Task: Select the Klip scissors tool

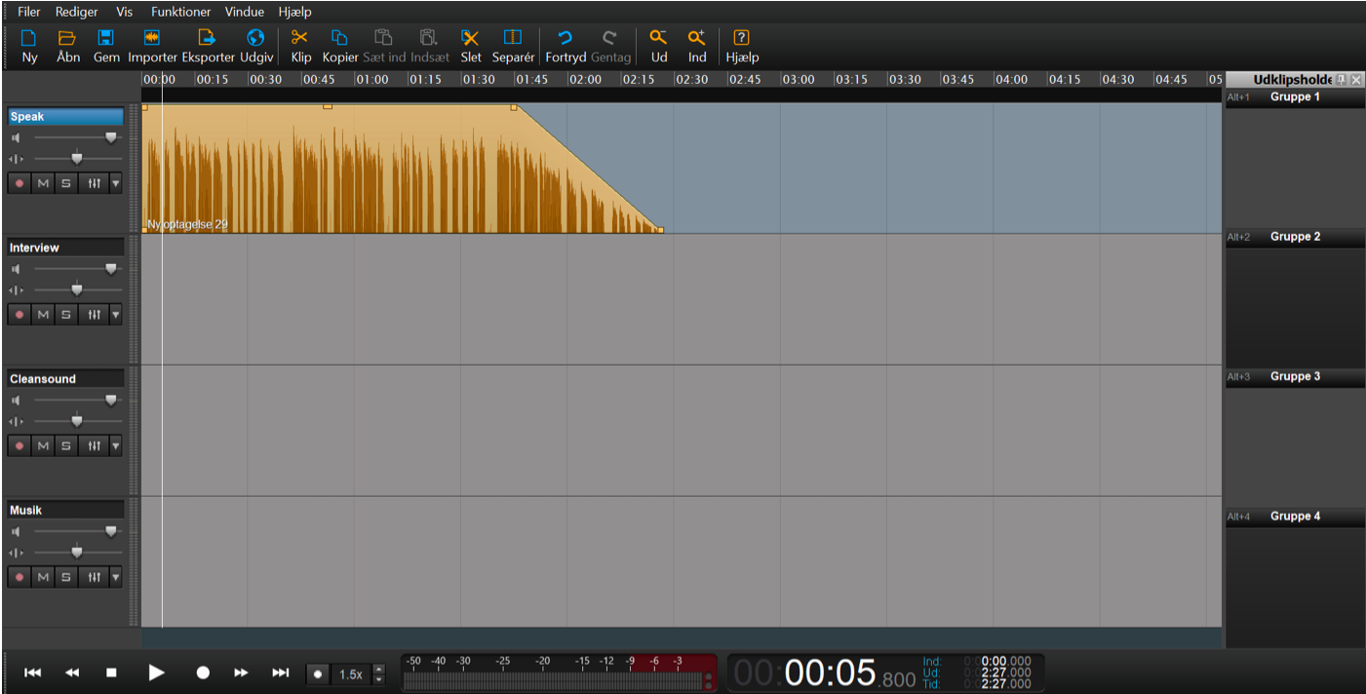Action: (300, 38)
